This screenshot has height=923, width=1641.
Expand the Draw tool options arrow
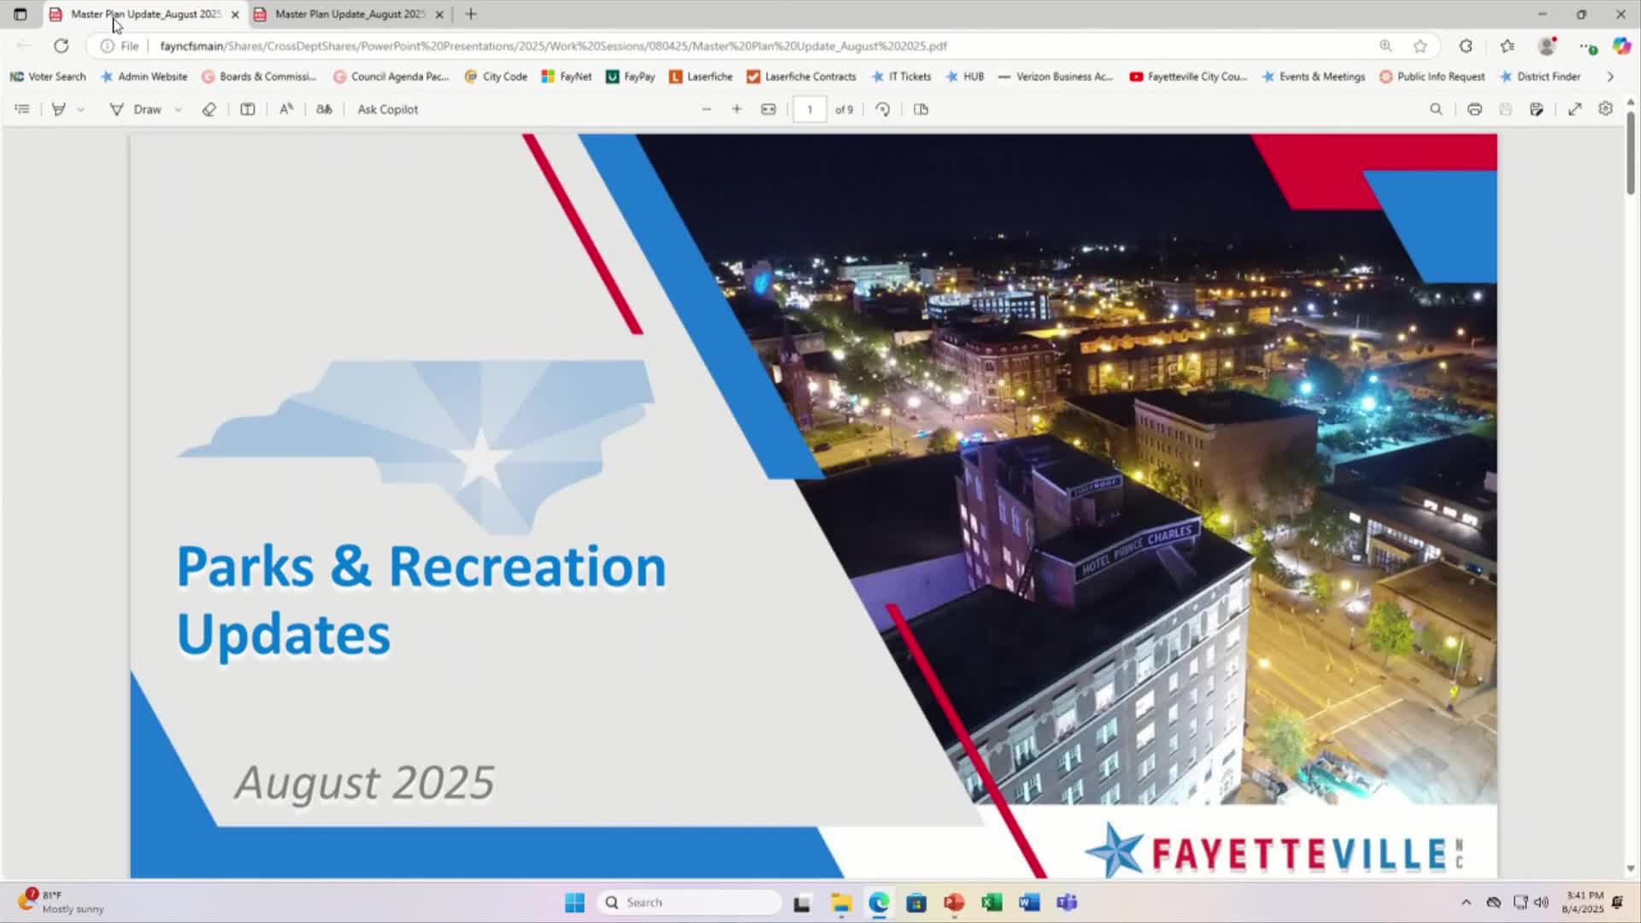(179, 109)
